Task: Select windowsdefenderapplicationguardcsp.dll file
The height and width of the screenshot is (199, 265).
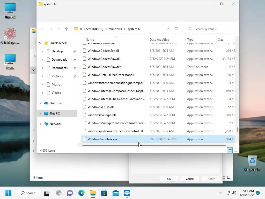Action: [x=116, y=83]
